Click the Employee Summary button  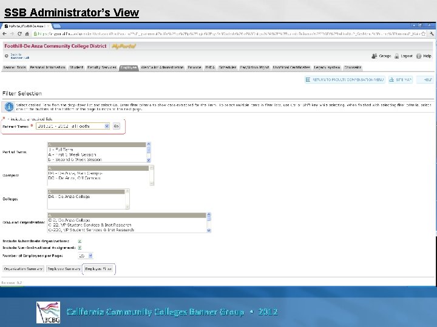(x=64, y=269)
